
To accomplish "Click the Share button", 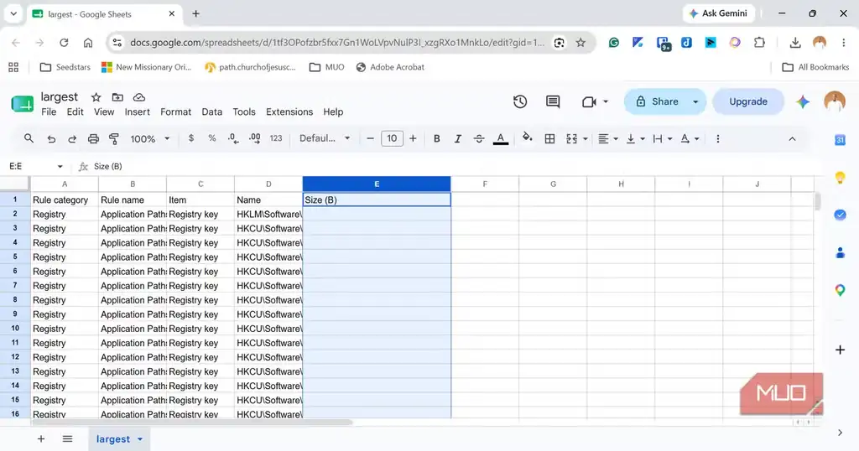I will [x=658, y=101].
